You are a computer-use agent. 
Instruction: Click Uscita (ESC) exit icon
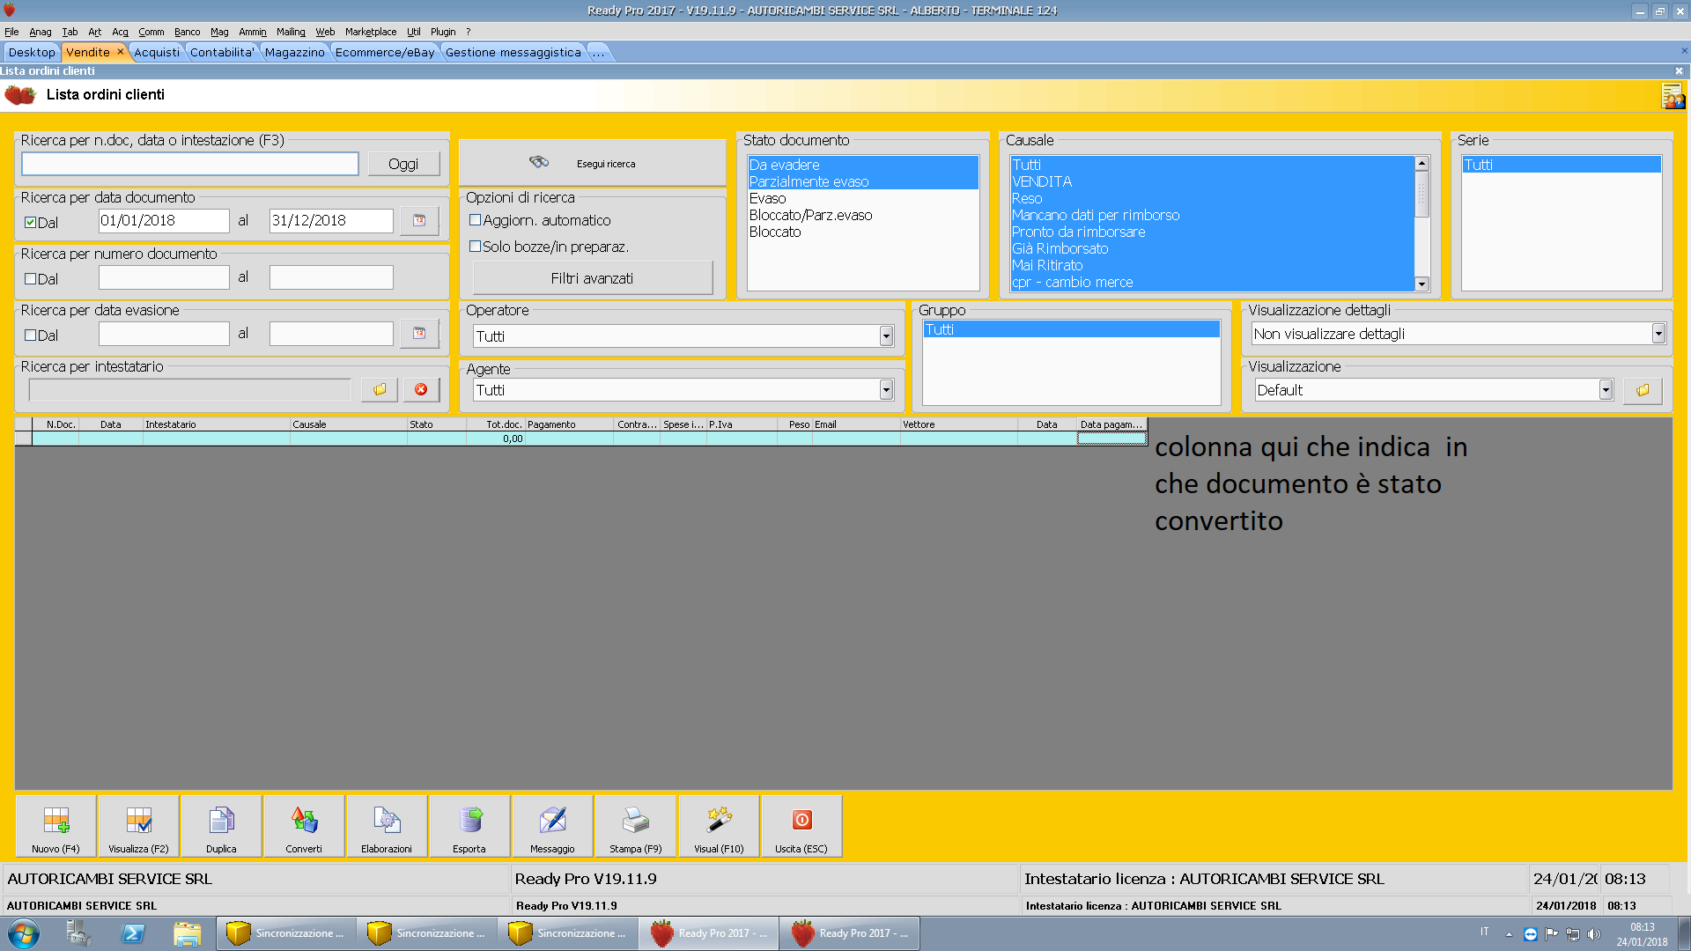(x=801, y=825)
